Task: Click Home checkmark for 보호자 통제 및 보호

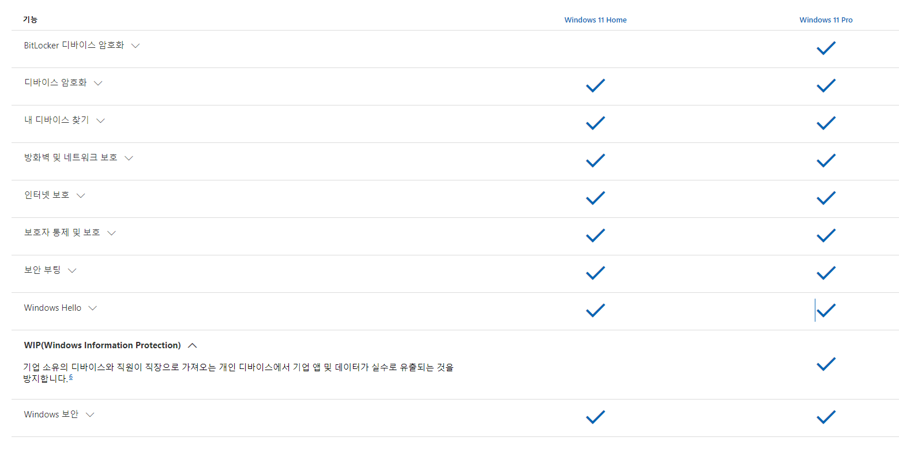Action: coord(595,235)
